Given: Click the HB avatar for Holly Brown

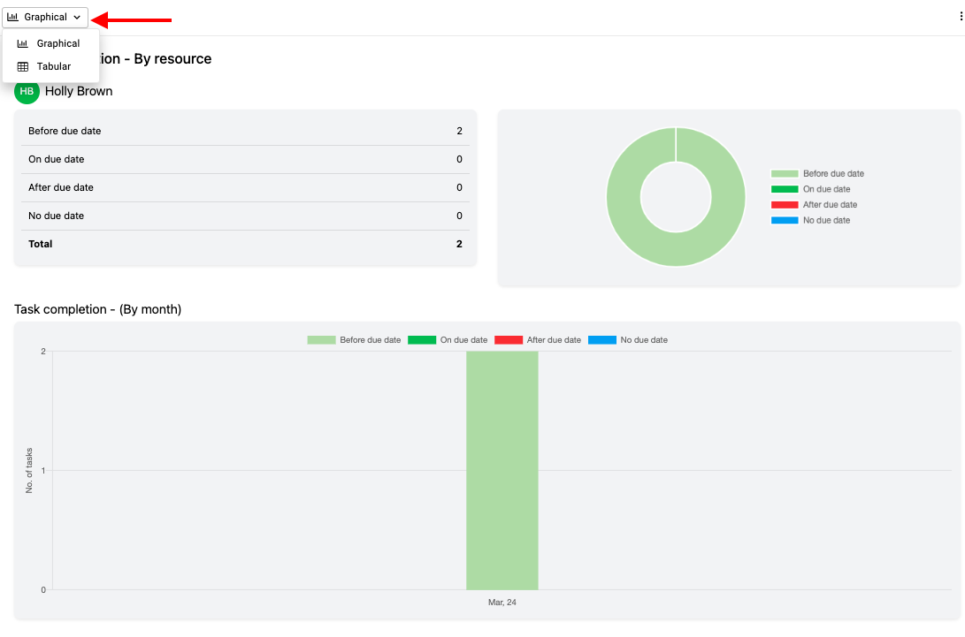Looking at the screenshot, I should click(x=27, y=91).
